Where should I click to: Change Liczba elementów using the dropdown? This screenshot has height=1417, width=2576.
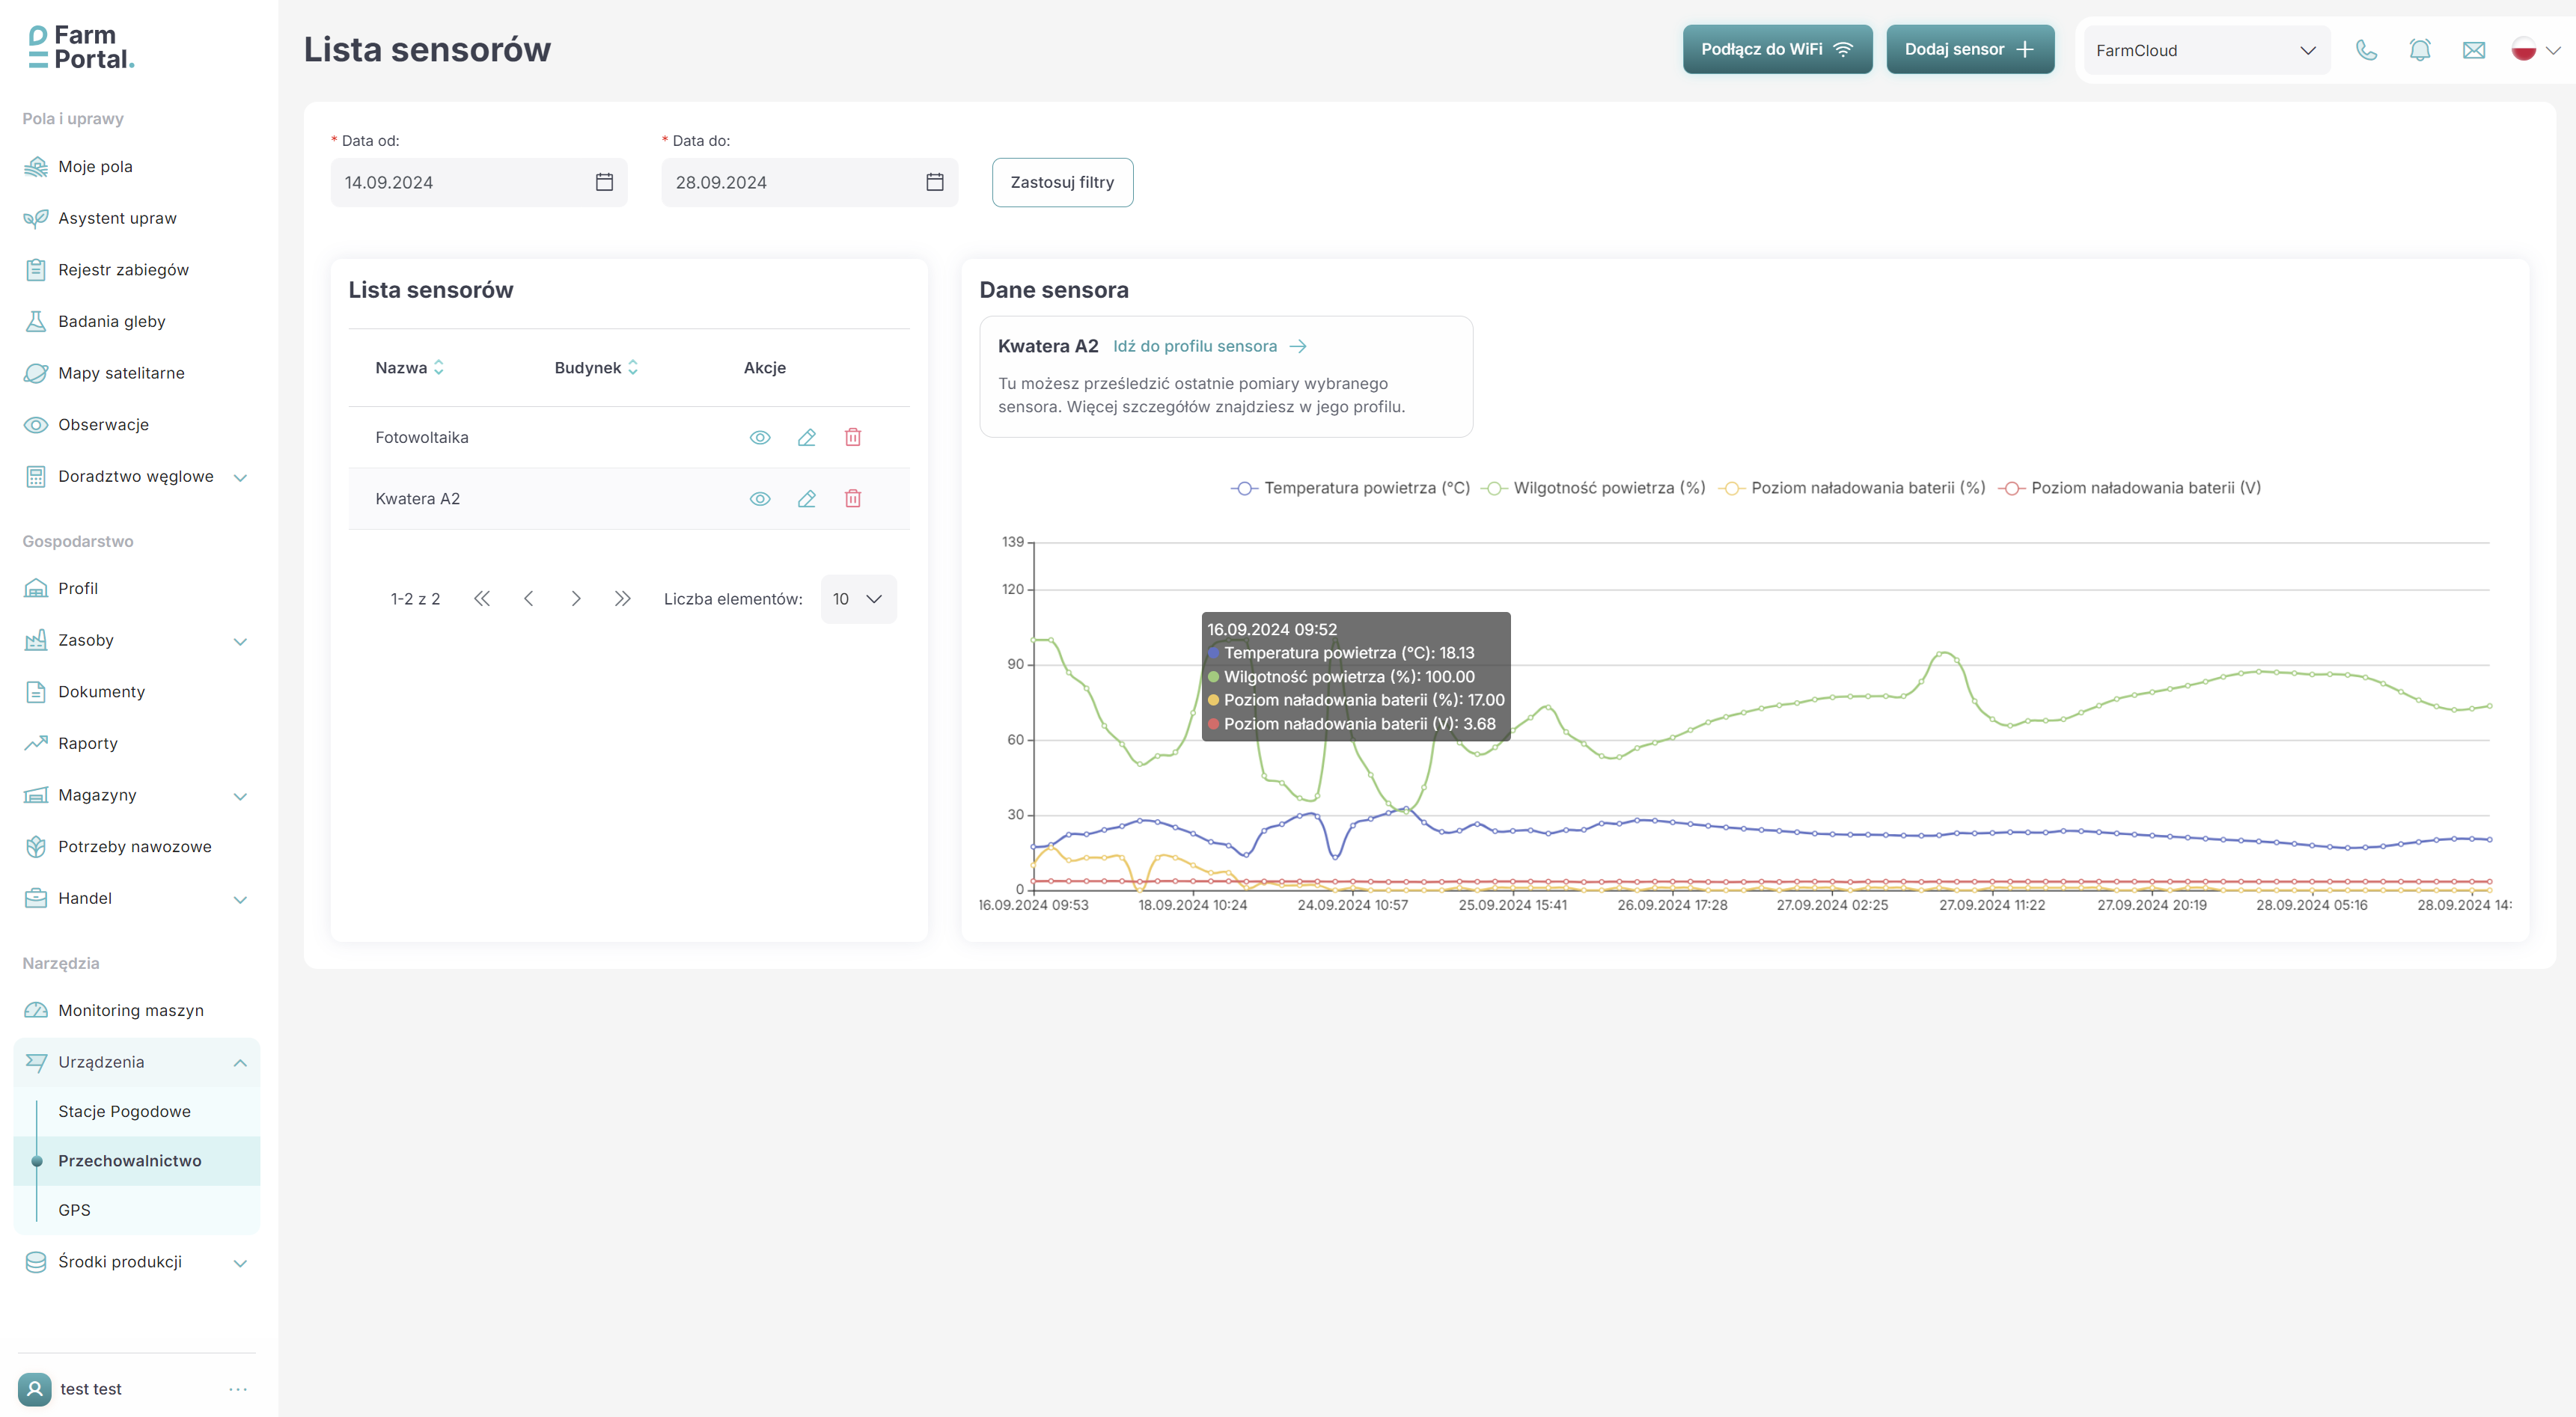coord(857,598)
